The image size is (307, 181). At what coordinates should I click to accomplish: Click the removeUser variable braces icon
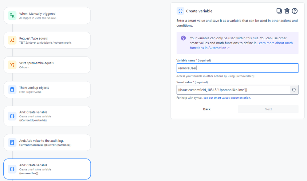12,169
